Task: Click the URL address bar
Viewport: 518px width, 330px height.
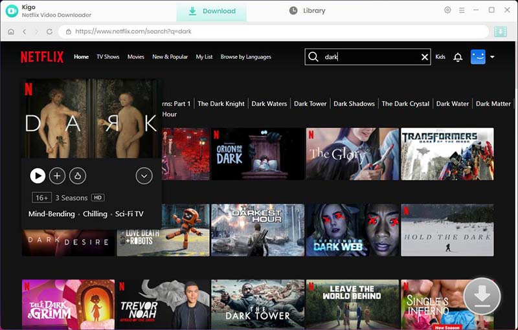Action: tap(273, 32)
